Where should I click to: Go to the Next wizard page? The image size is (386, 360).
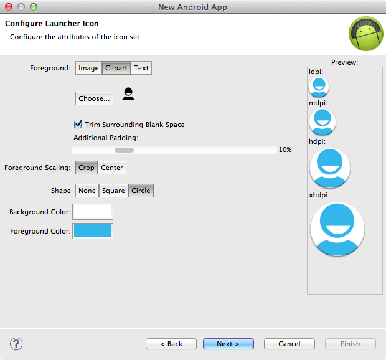tap(228, 344)
